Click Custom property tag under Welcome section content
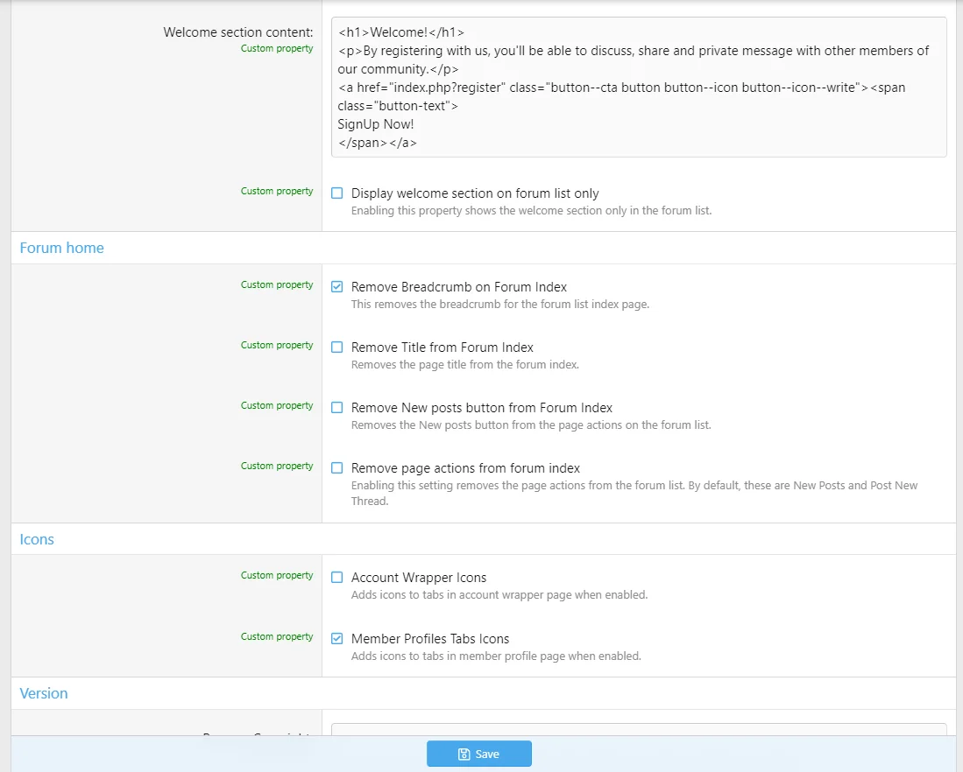The height and width of the screenshot is (772, 963). click(x=277, y=49)
